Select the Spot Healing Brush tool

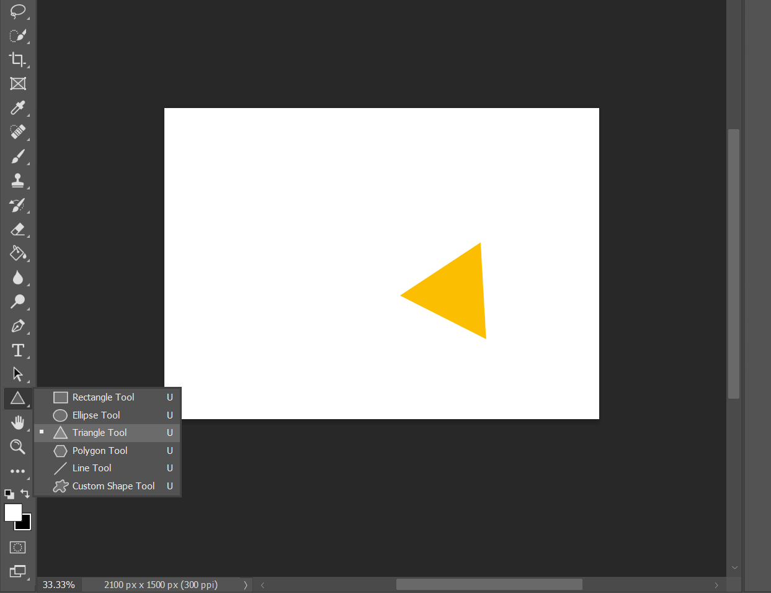click(18, 132)
